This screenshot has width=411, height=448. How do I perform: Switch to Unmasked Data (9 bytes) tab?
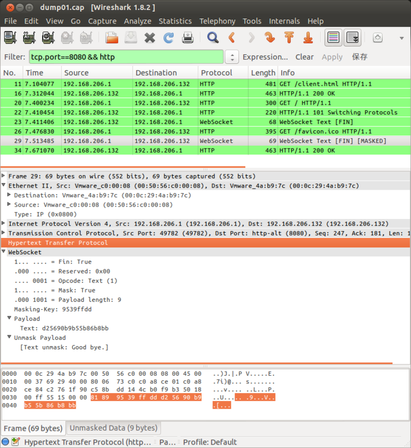coord(114,428)
